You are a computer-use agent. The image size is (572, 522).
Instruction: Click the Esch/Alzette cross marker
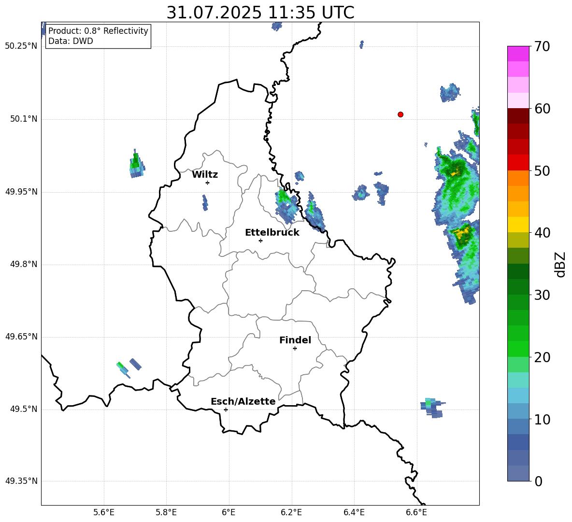(226, 409)
